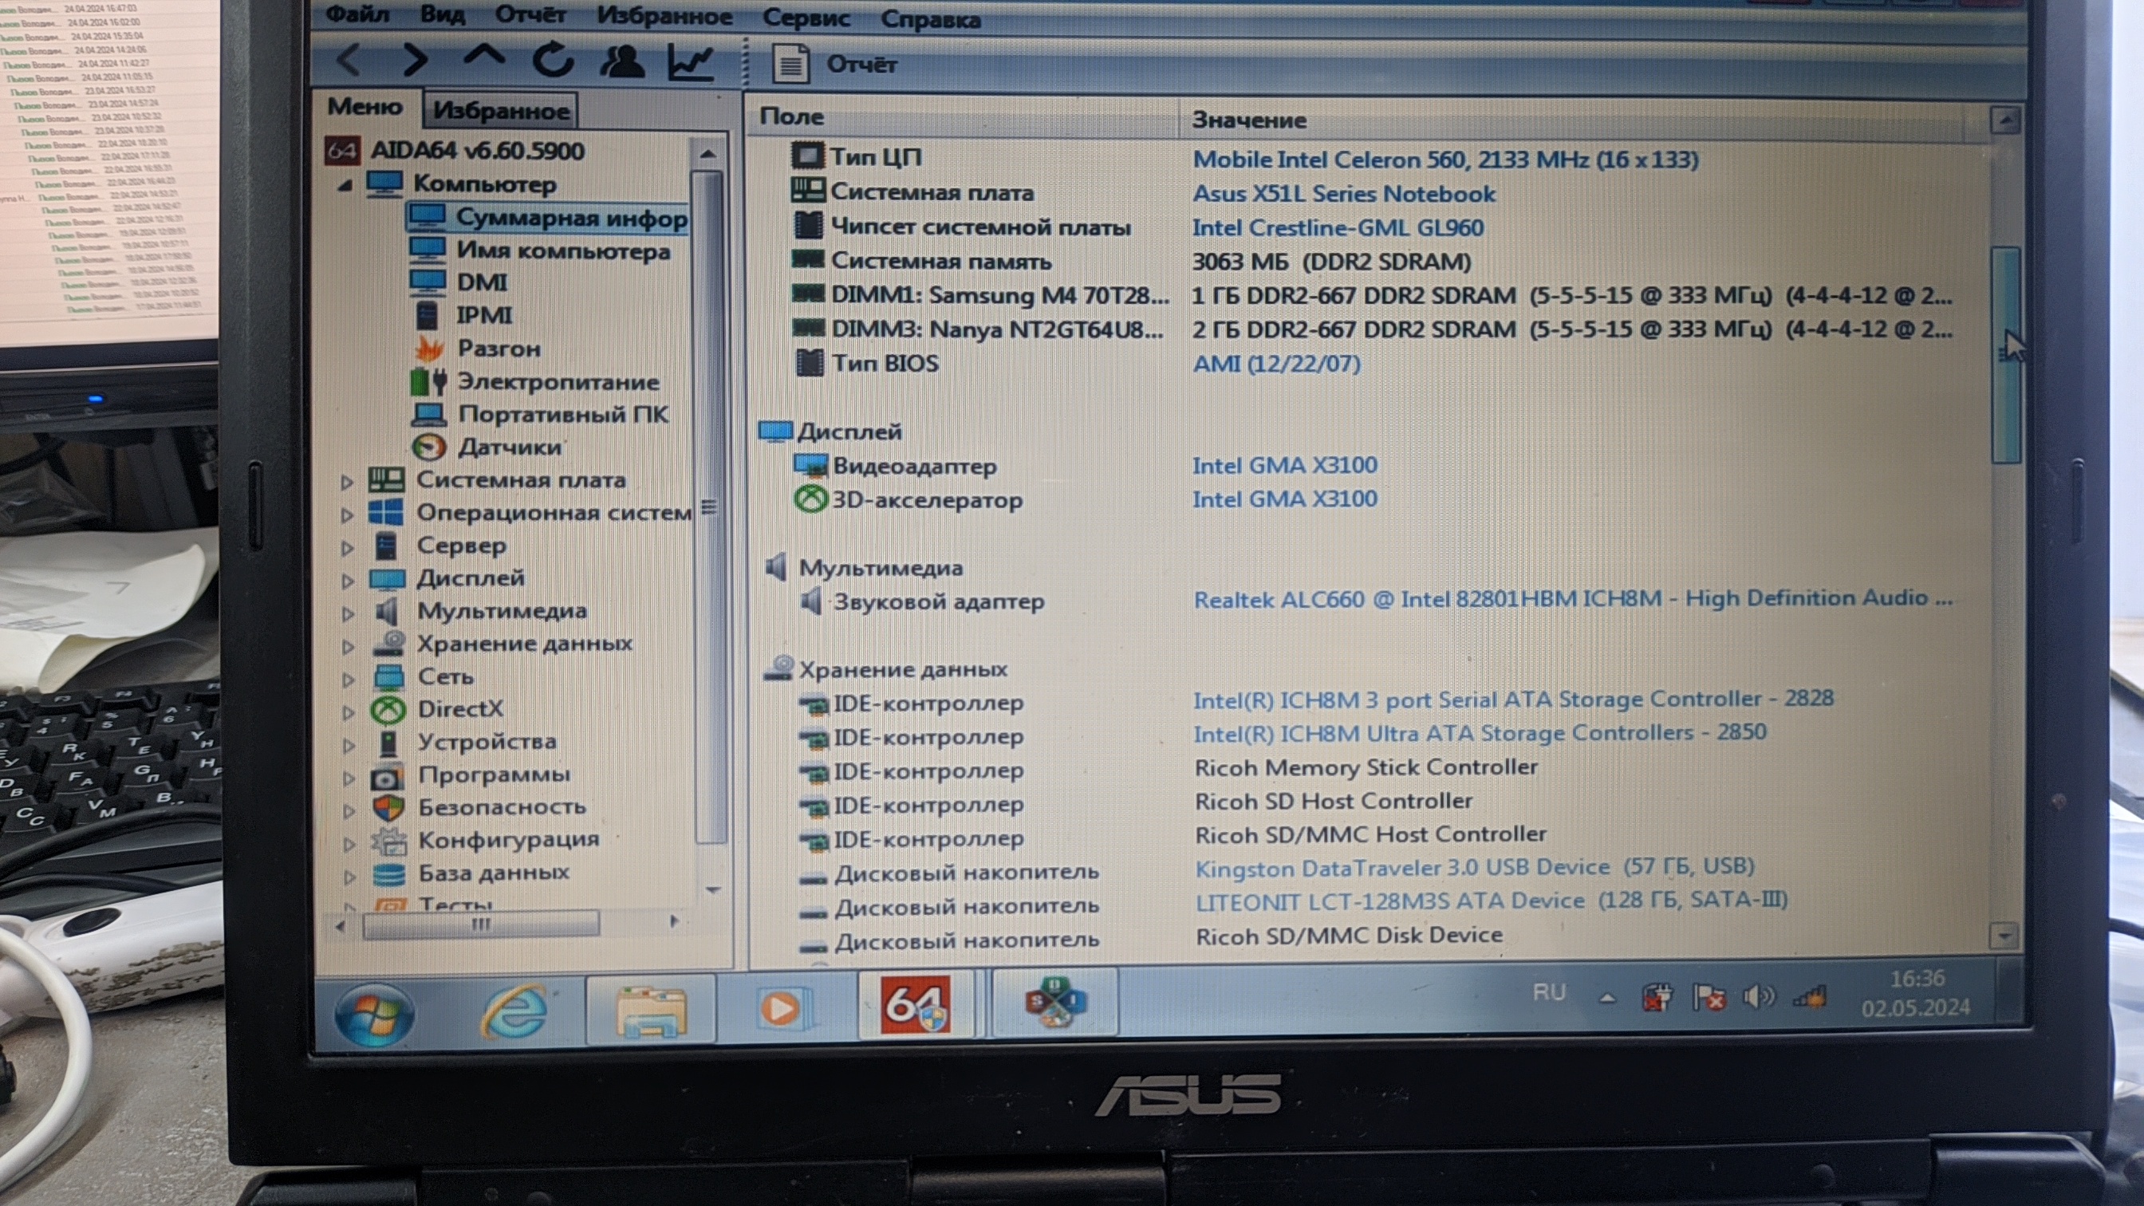The height and width of the screenshot is (1206, 2144).
Task: Open the Mobile Intel Celeron 560 link
Action: [1444, 160]
